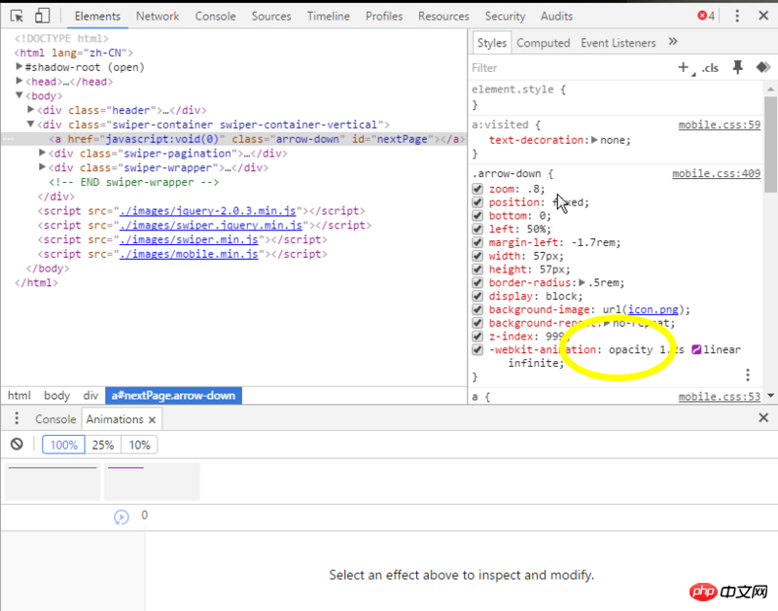Replay the animation timeline
The width and height of the screenshot is (778, 611).
click(x=121, y=518)
